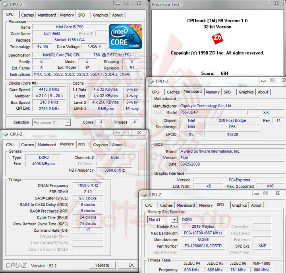Image resolution: width=286 pixels, height=273 pixels.
Task: Click Command Rate value 1T
Action: (x=88, y=230)
